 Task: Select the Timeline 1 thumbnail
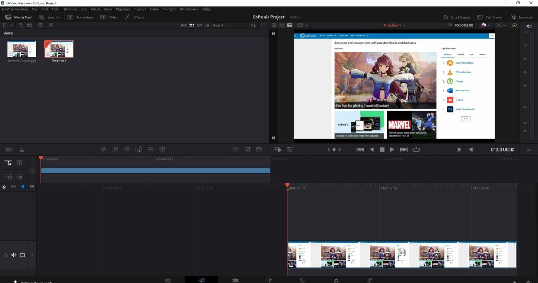coord(59,49)
